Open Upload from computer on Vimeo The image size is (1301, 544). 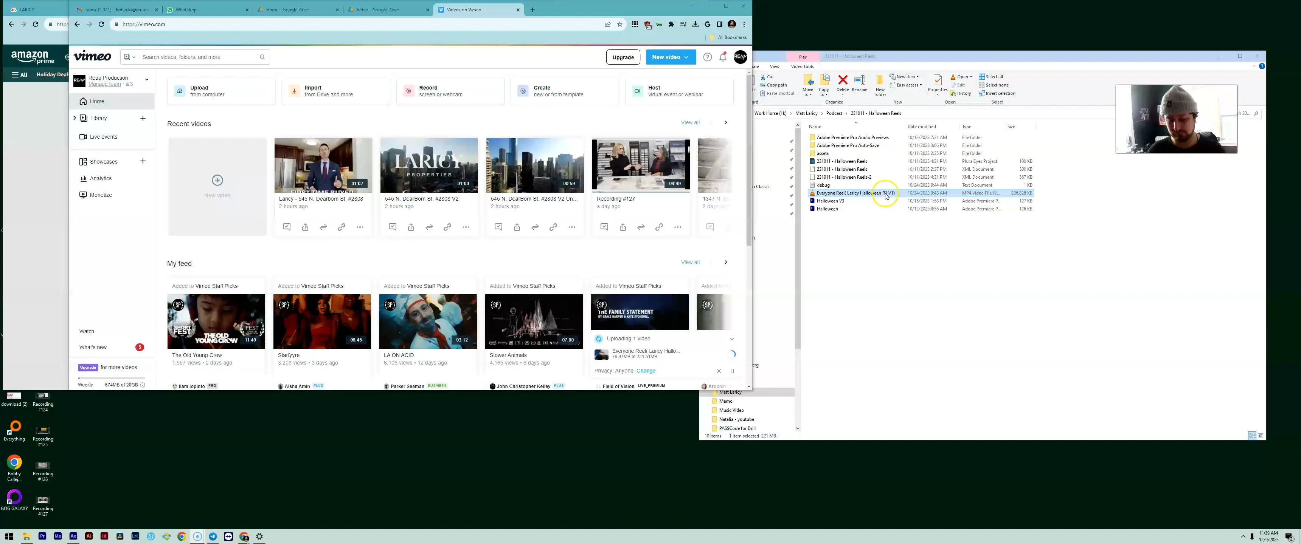coord(221,91)
